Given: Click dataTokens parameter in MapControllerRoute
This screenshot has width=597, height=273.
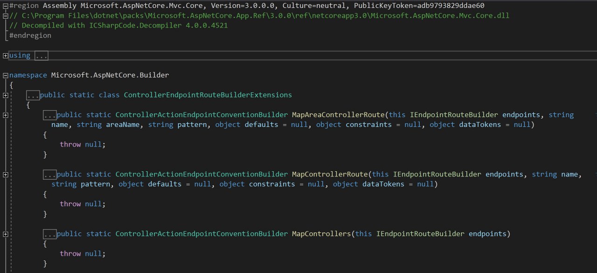Looking at the screenshot, I should [383, 184].
